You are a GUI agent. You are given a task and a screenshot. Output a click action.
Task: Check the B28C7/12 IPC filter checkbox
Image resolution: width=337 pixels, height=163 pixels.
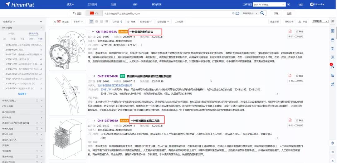pyautogui.click(x=4, y=54)
